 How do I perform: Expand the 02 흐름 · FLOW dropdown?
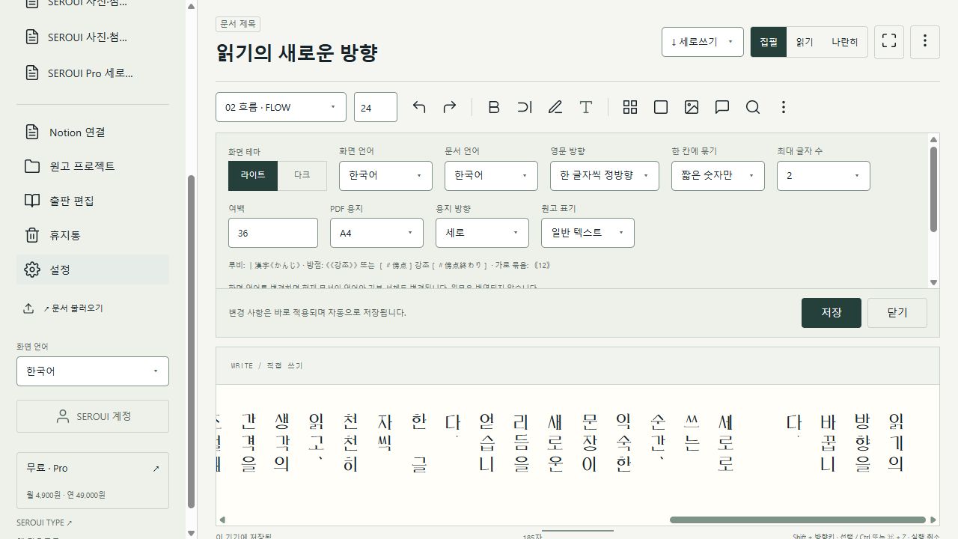pyautogui.click(x=281, y=107)
